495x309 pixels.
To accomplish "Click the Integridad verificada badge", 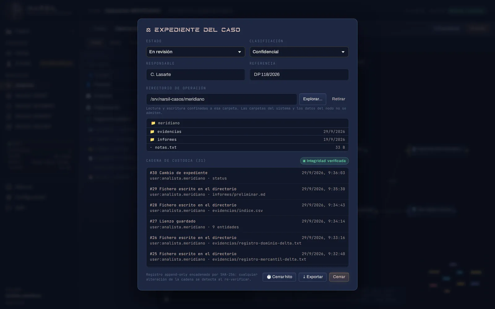I will (324, 161).
